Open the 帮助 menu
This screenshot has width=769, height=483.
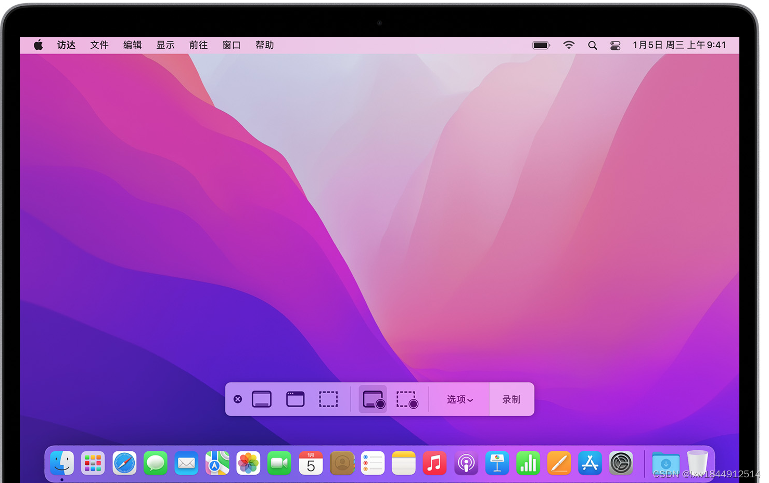(x=265, y=45)
